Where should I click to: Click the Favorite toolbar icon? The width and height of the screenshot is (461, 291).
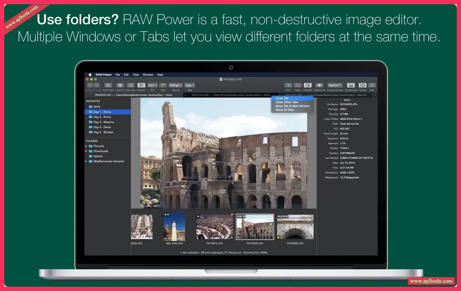(120, 85)
